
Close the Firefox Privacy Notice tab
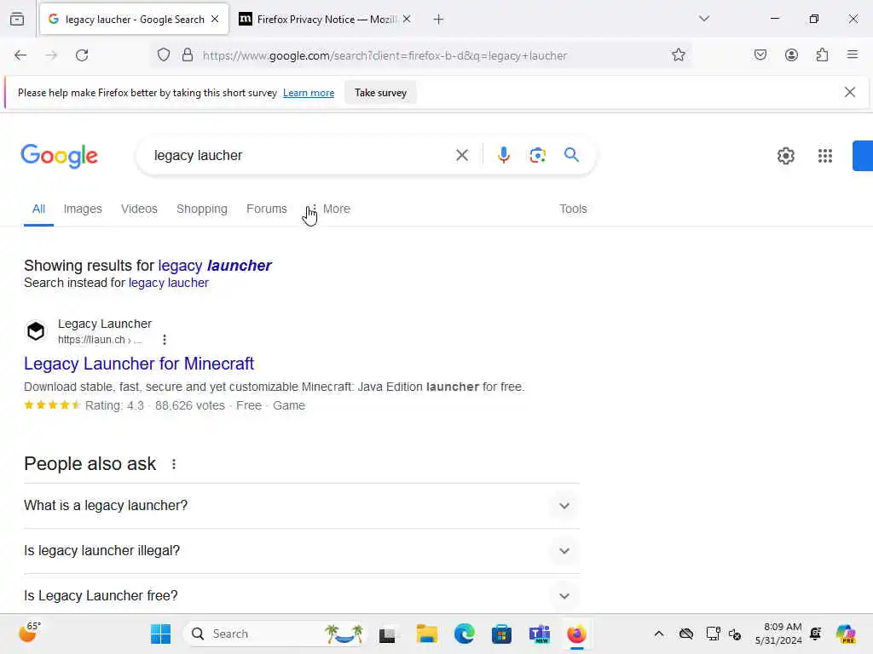[x=407, y=19]
